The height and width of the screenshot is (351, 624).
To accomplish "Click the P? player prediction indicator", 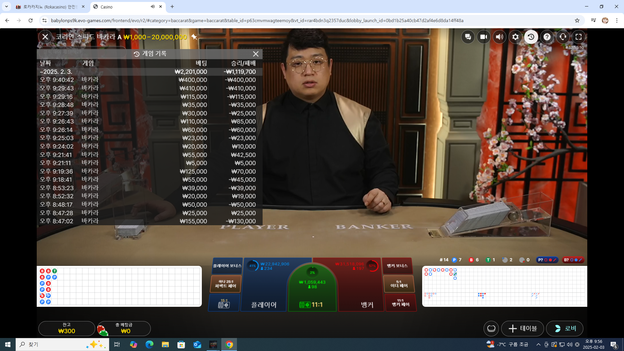I will pyautogui.click(x=547, y=260).
